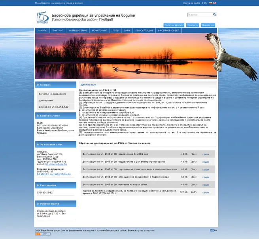259x239 pixels.
Task: Click the Син телефон sidebar header
Action: click(56, 185)
